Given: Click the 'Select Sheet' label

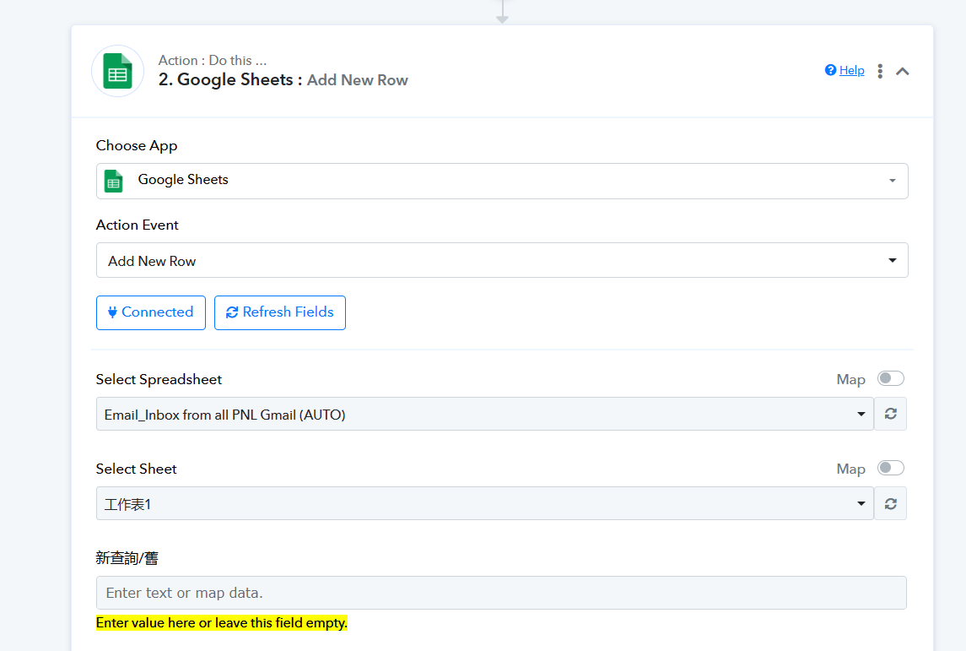Looking at the screenshot, I should [136, 469].
